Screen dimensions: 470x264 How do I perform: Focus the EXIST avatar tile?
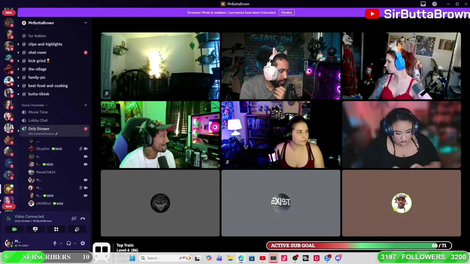(x=281, y=203)
